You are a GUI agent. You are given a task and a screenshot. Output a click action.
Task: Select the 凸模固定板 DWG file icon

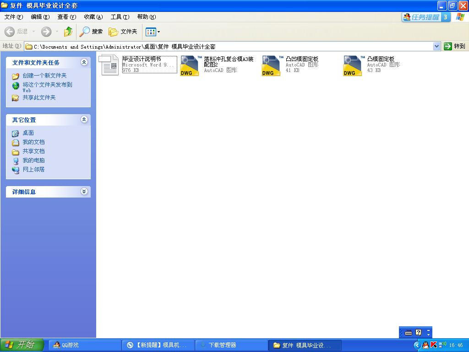pos(353,66)
